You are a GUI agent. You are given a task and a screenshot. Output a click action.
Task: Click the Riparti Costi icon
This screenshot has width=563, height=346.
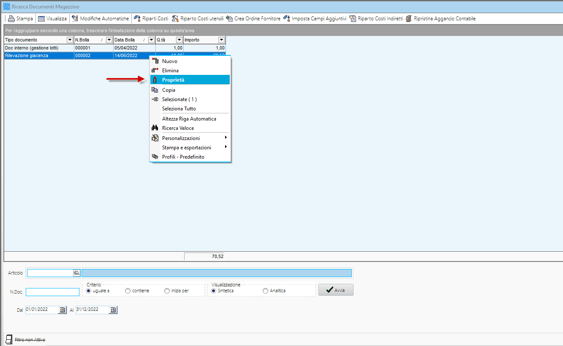pyautogui.click(x=137, y=19)
